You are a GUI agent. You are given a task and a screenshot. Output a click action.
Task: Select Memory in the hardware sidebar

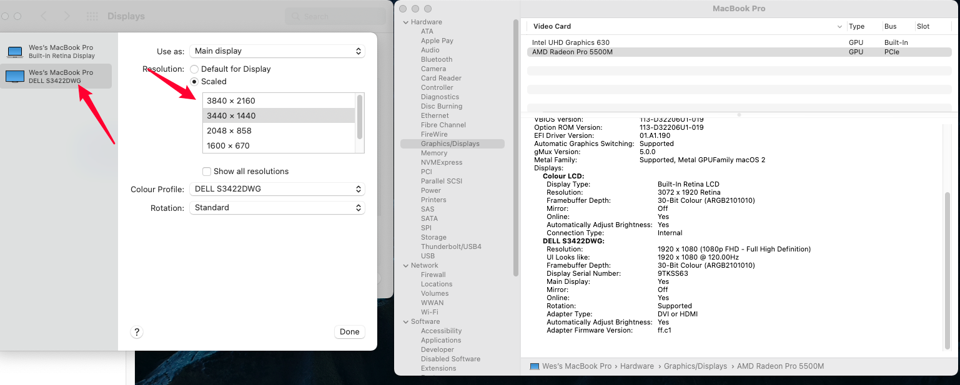(433, 153)
